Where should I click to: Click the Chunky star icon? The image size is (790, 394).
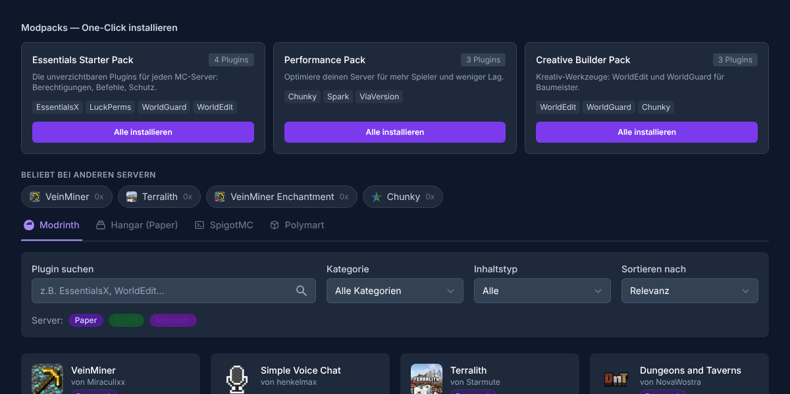(x=377, y=197)
